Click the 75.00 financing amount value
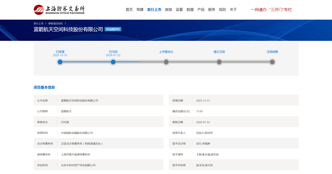The image size is (332, 174). (x=199, y=111)
